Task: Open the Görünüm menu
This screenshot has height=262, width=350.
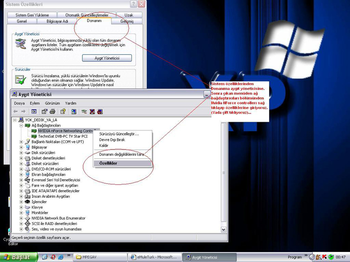Action: coord(52,103)
